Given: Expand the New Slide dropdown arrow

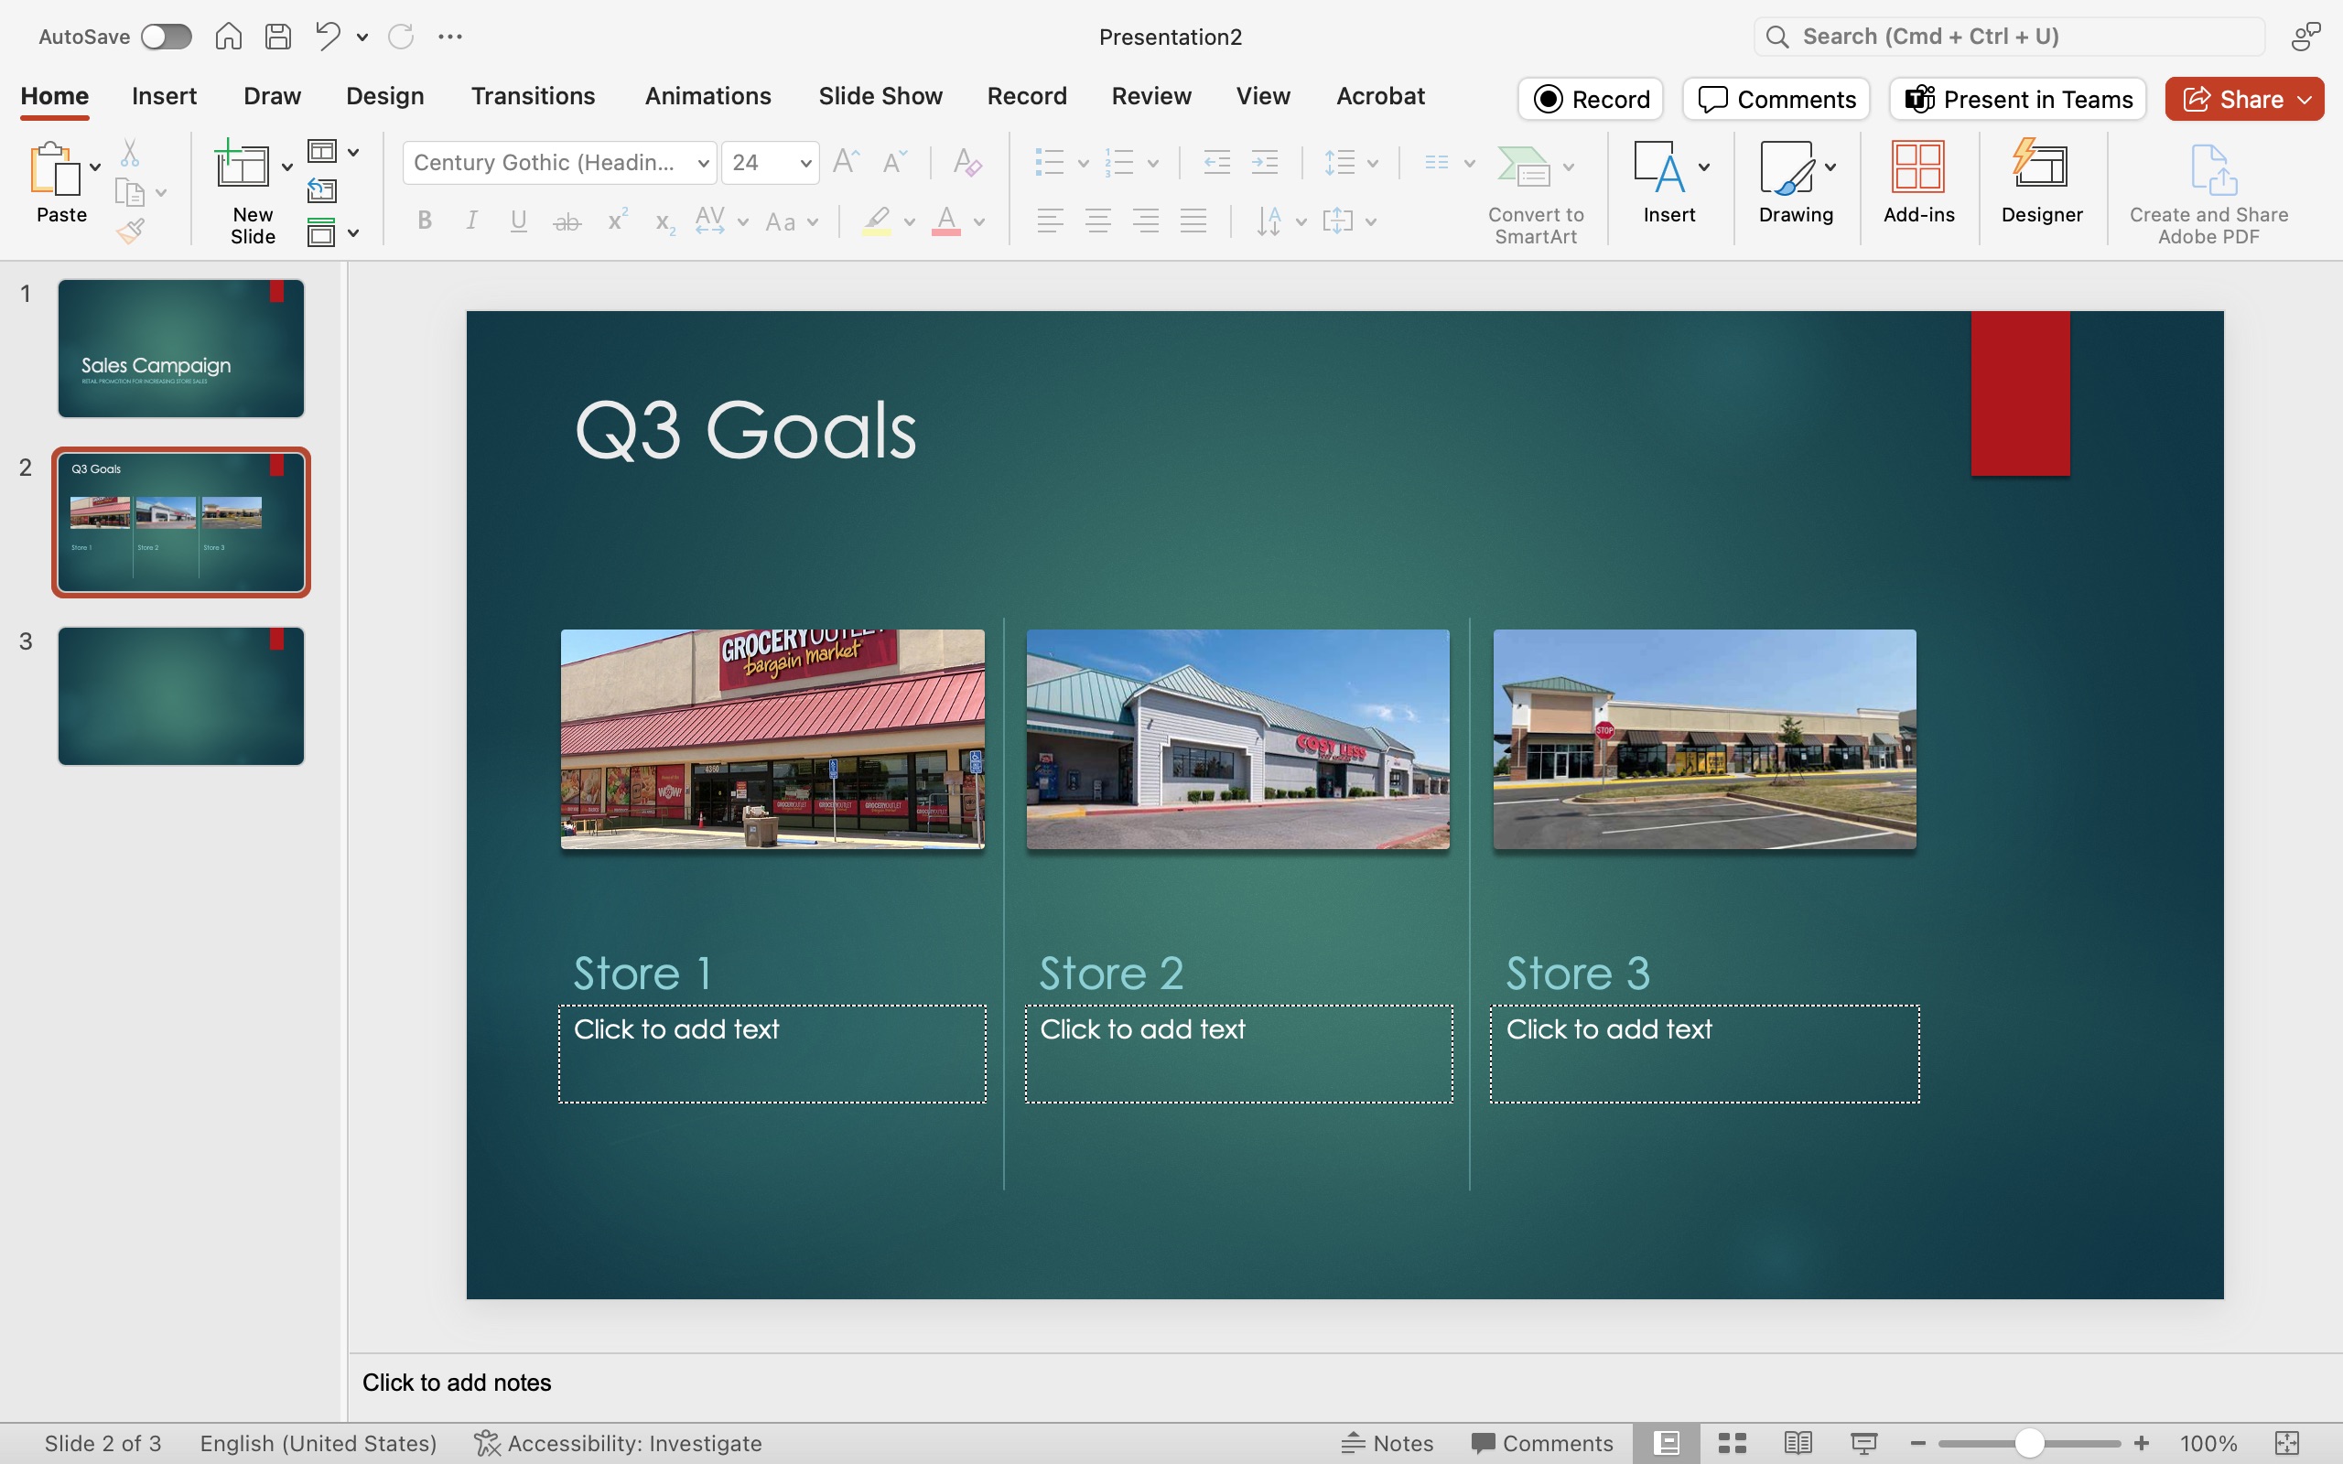Looking at the screenshot, I should [x=287, y=167].
